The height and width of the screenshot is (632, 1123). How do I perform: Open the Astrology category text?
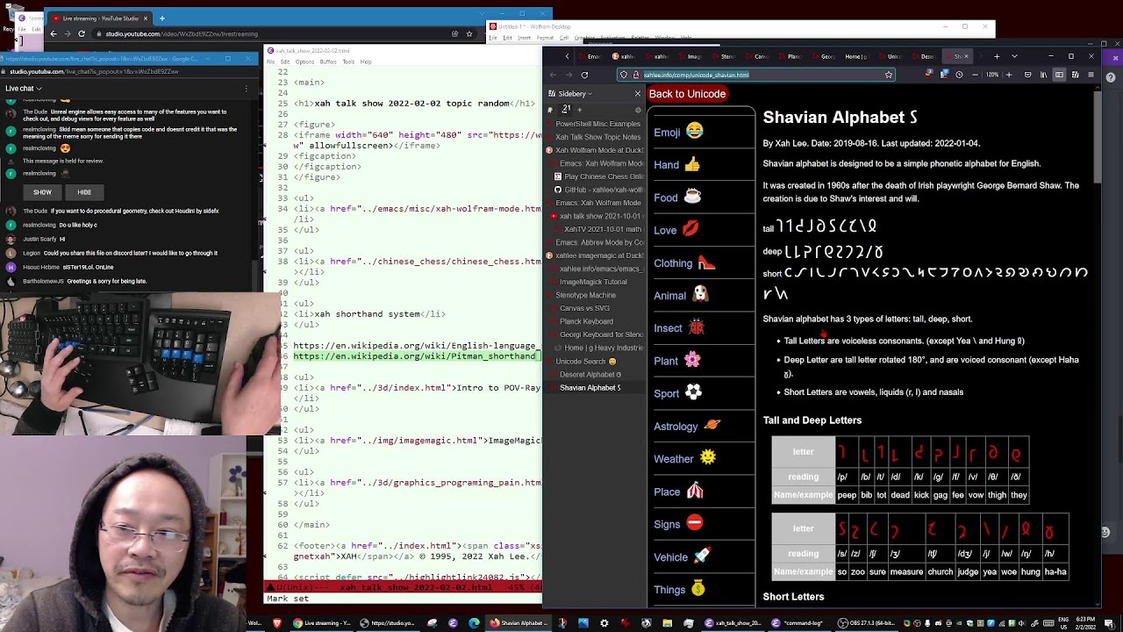point(676,427)
